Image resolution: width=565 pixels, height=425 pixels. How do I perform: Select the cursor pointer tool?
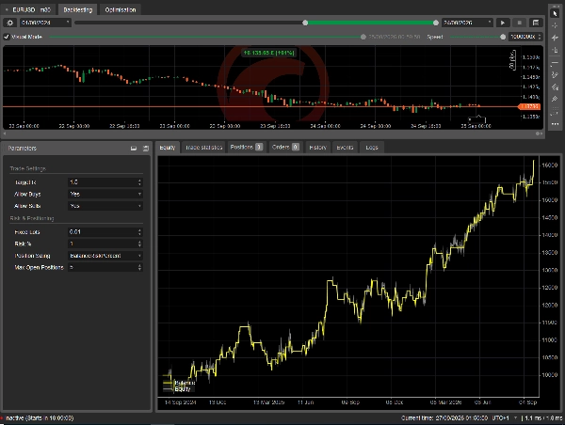[555, 13]
